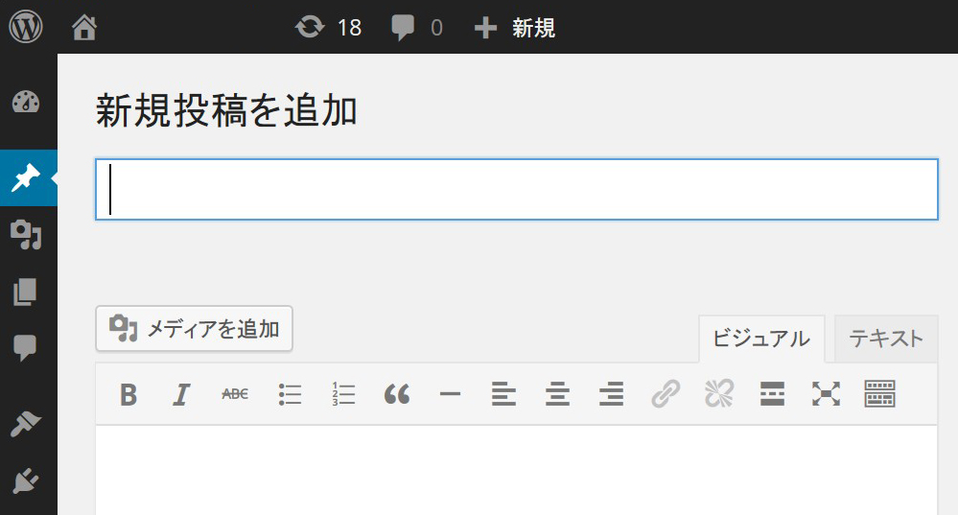Align text to the left

click(503, 394)
